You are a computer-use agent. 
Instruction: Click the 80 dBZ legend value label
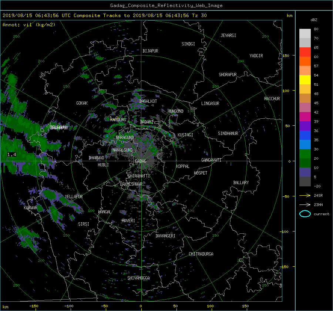pos(316,29)
